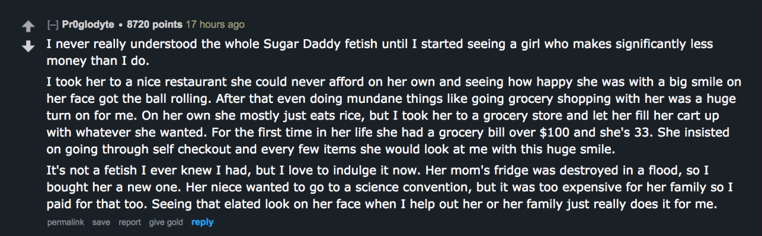This screenshot has height=236, width=762.
Task: Report the comment
Action: click(x=129, y=222)
